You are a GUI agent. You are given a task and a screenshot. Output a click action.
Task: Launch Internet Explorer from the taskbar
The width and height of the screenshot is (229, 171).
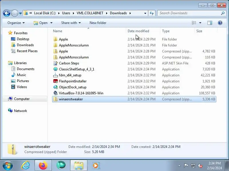(x=25, y=166)
